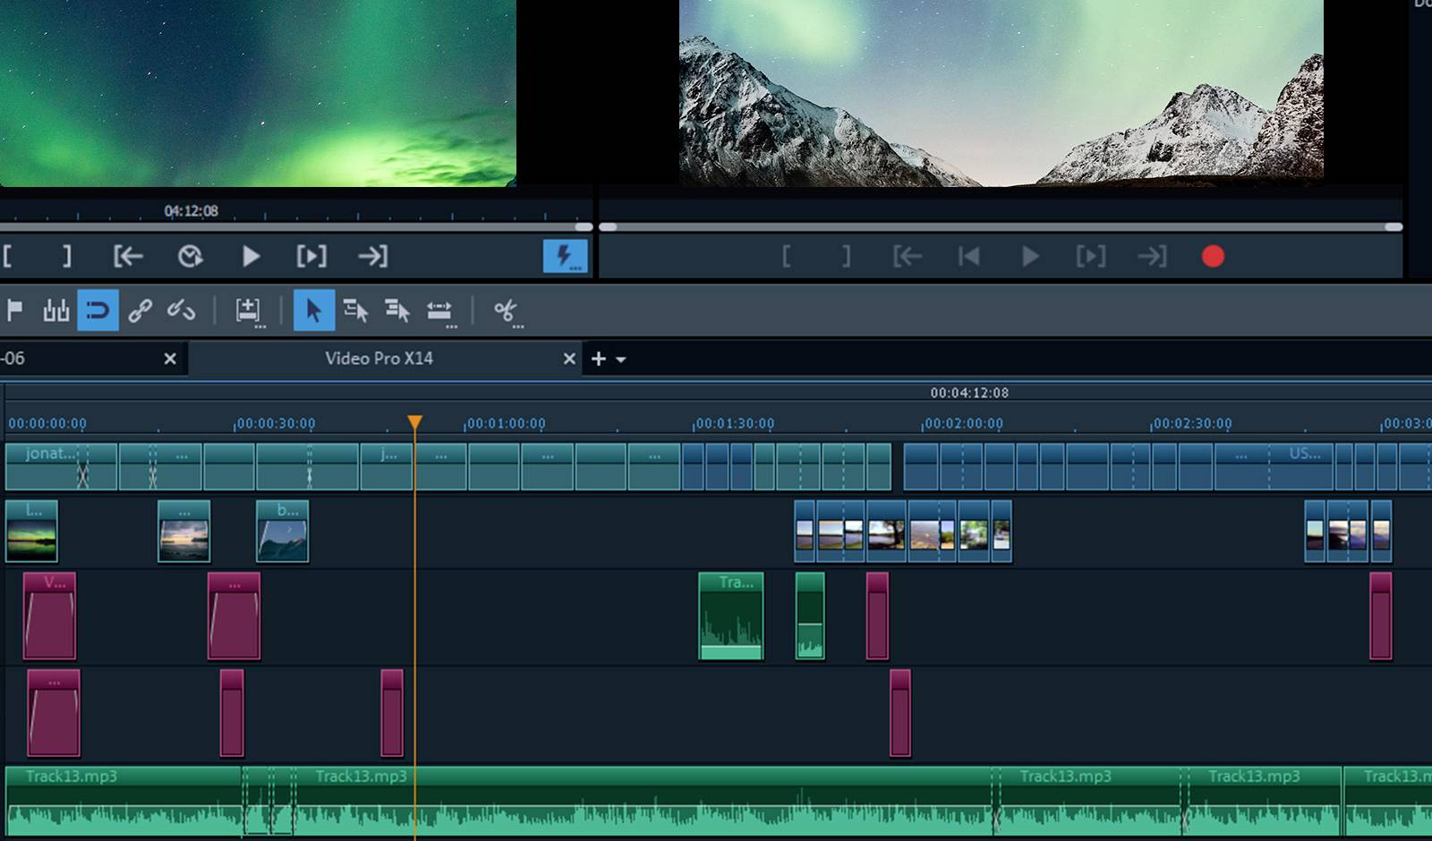Image resolution: width=1432 pixels, height=841 pixels.
Task: Click the scissors cut tool
Action: click(x=507, y=310)
